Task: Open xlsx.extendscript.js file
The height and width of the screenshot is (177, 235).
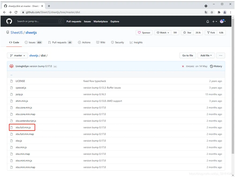Action: click(x=26, y=121)
